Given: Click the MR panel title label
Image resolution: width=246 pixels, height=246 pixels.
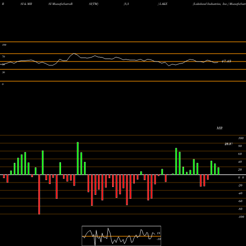Looking at the screenshot, I should coord(219,128).
